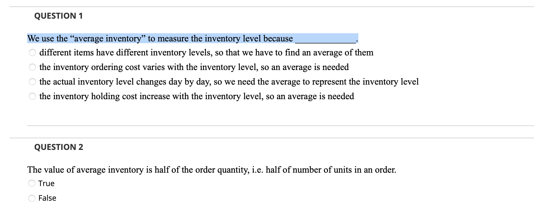Select radio button for 'different items have different inventory levels'
Image resolution: width=534 pixels, height=224 pixels.
coord(32,53)
